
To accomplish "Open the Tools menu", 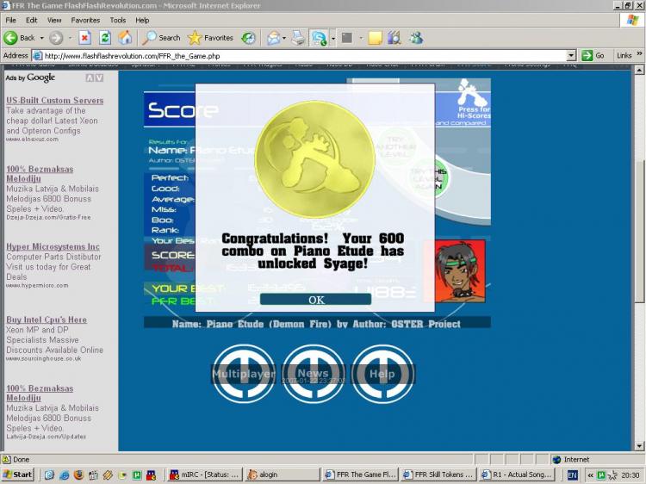I will tap(118, 20).
